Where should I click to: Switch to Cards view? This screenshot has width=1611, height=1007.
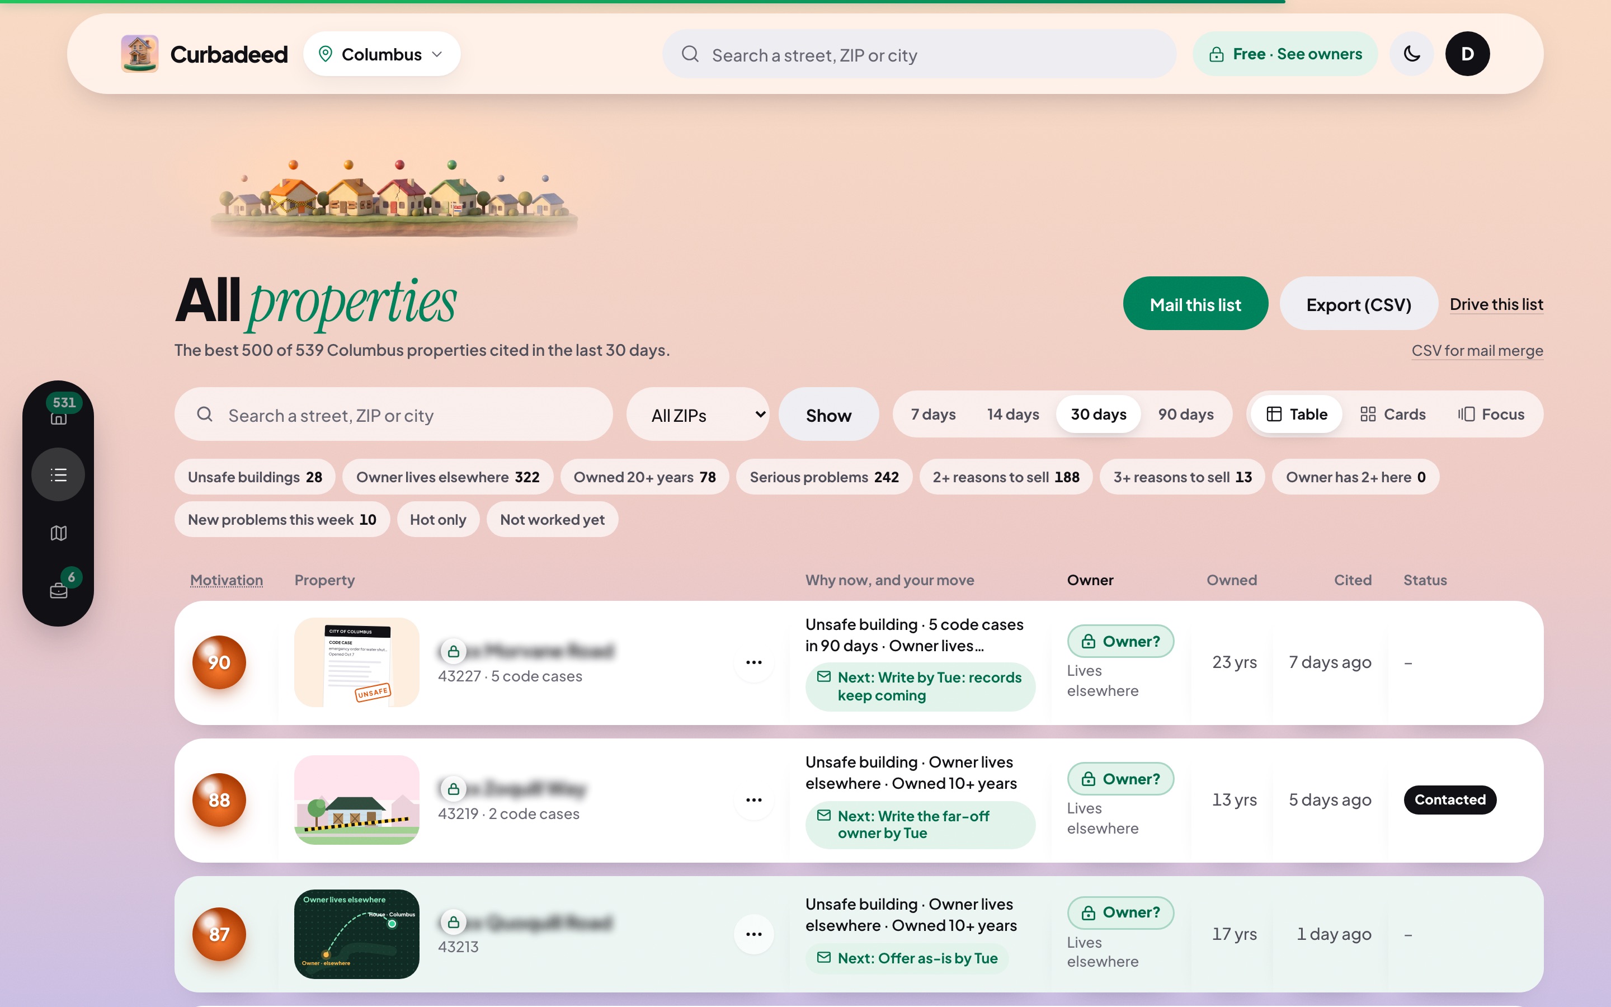(x=1393, y=414)
